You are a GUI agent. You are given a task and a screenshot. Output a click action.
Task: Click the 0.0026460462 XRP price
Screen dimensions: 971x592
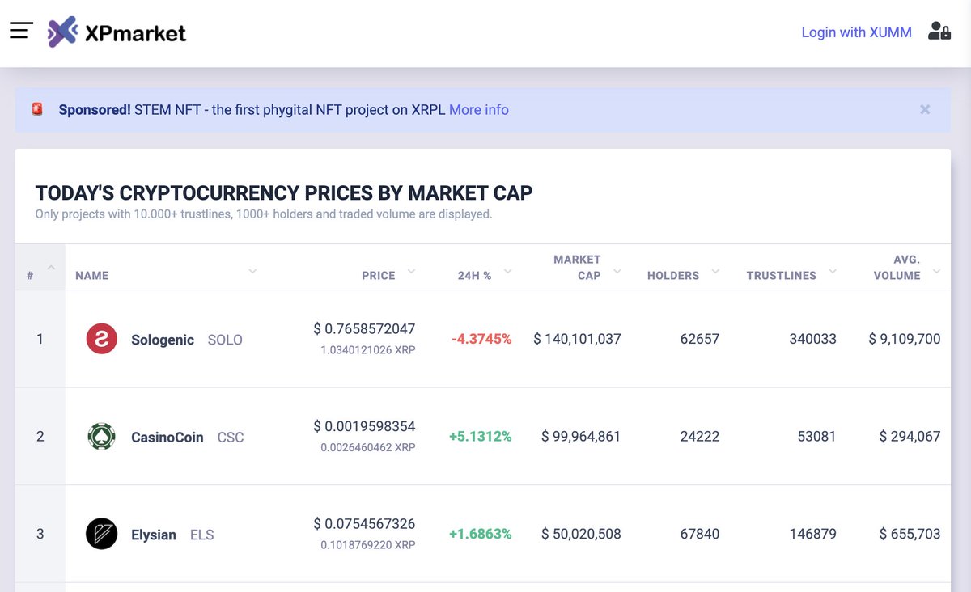coord(368,447)
